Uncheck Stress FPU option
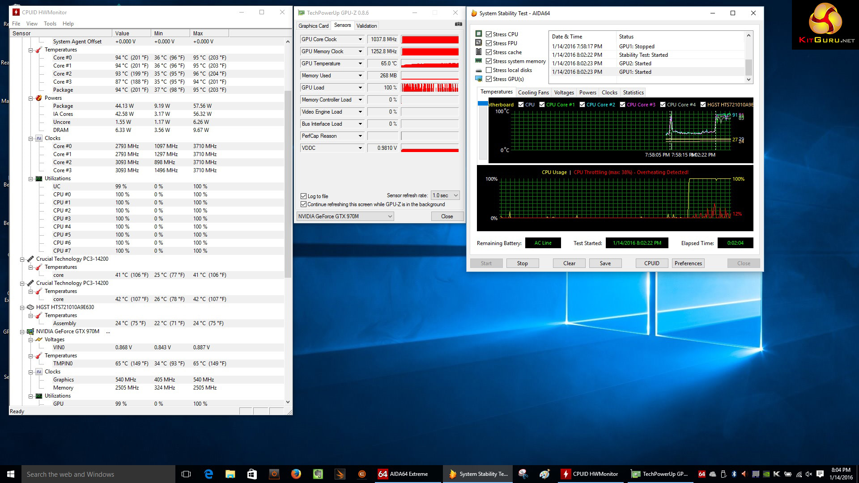The width and height of the screenshot is (859, 483). coord(489,43)
